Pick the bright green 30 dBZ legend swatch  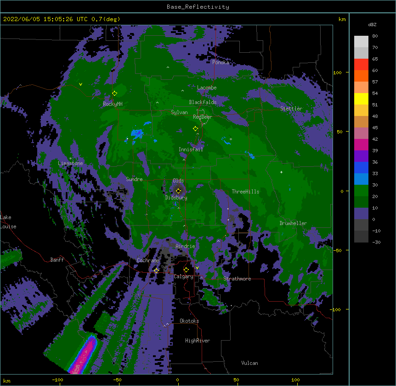pyautogui.click(x=361, y=191)
